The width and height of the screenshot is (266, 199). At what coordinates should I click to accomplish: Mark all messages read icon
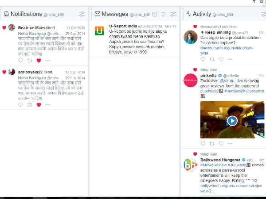pyautogui.click(x=164, y=14)
